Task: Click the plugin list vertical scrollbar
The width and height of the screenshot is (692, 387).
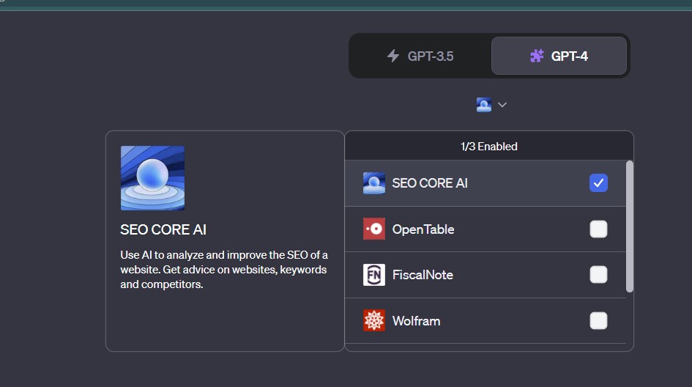Action: click(x=629, y=226)
